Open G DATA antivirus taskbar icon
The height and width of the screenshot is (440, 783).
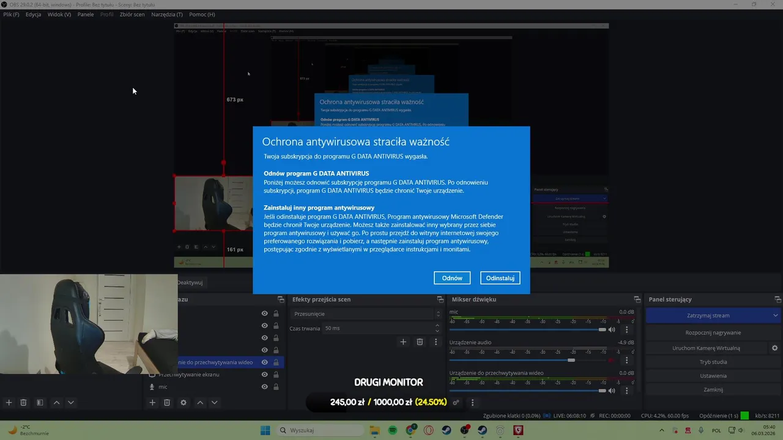pyautogui.click(x=518, y=430)
